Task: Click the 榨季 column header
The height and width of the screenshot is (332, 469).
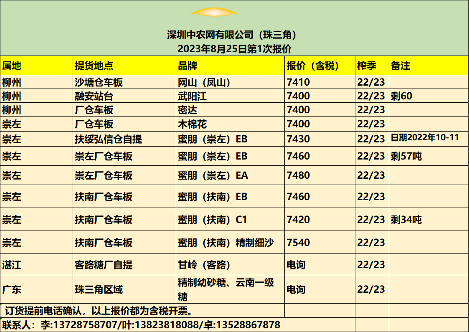Action: [367, 66]
